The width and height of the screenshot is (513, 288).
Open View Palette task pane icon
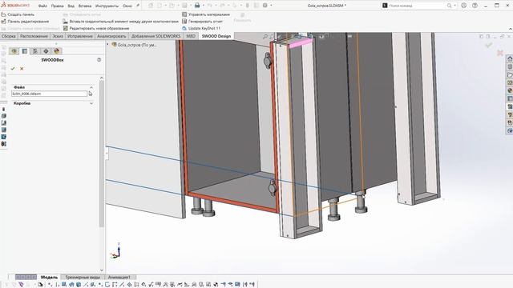click(x=510, y=82)
